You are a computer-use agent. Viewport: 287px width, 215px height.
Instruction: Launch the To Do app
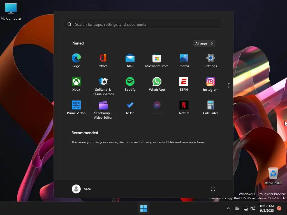point(130,108)
